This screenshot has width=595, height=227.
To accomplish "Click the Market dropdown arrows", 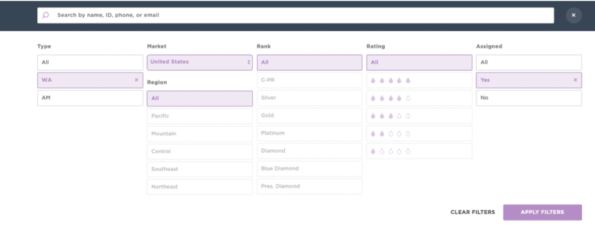I will tap(249, 62).
